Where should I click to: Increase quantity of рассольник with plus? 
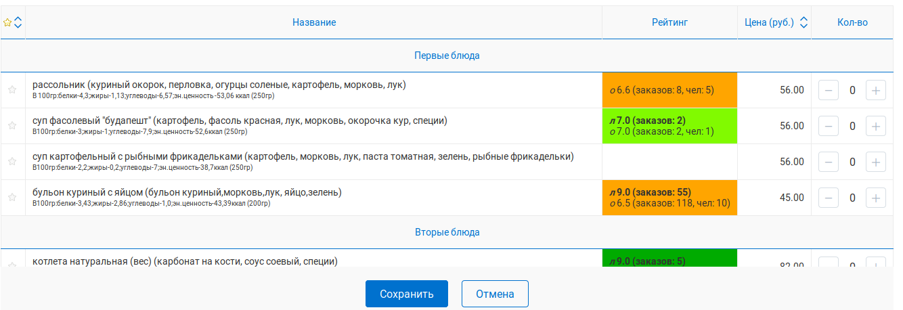click(876, 90)
